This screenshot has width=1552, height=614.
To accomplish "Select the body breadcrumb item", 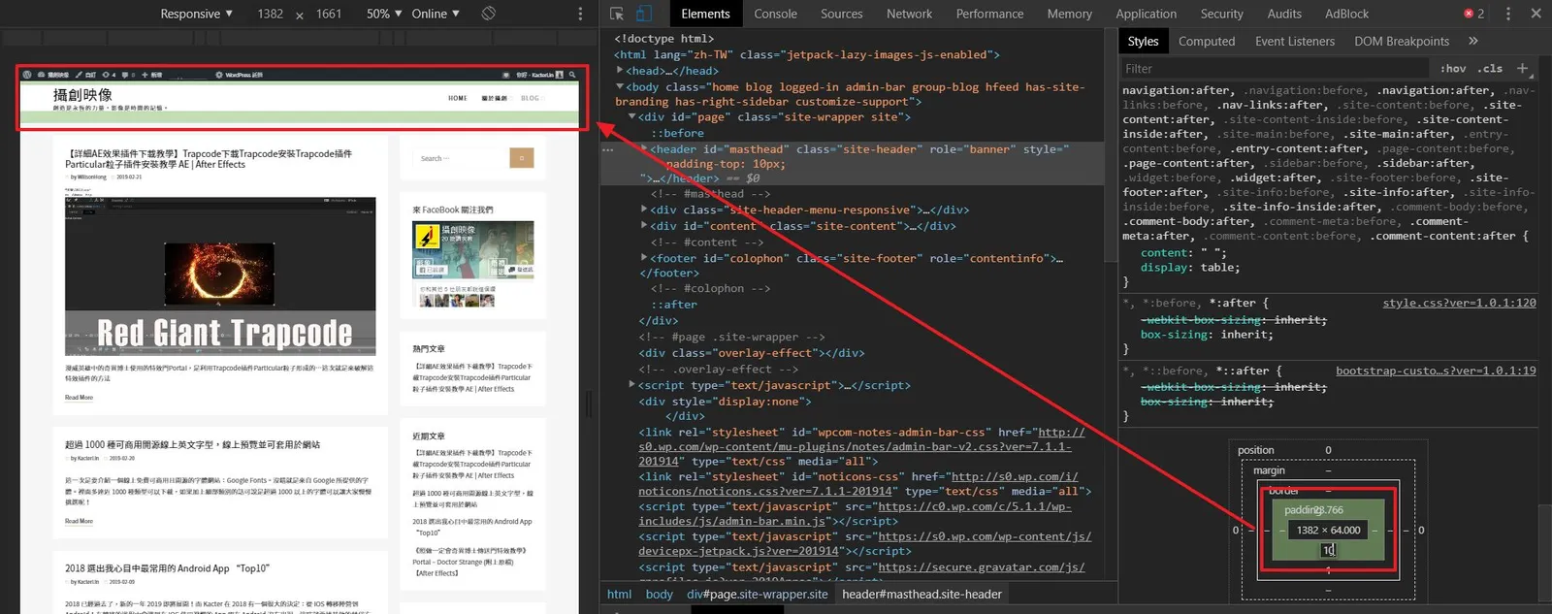I will [x=659, y=595].
